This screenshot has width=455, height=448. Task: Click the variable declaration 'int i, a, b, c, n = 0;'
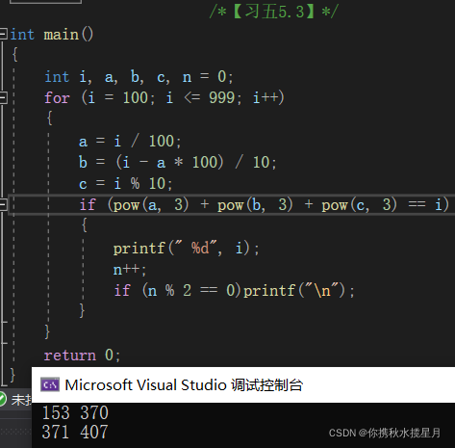(139, 77)
